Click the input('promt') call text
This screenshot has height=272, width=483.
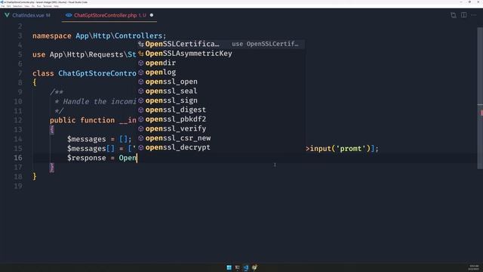[x=340, y=149]
